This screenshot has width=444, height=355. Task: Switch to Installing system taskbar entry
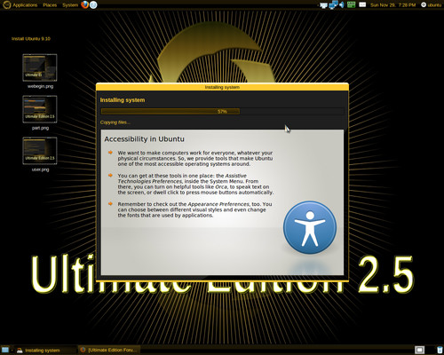(x=45, y=350)
